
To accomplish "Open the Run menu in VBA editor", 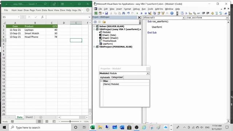I will coord(143,9).
